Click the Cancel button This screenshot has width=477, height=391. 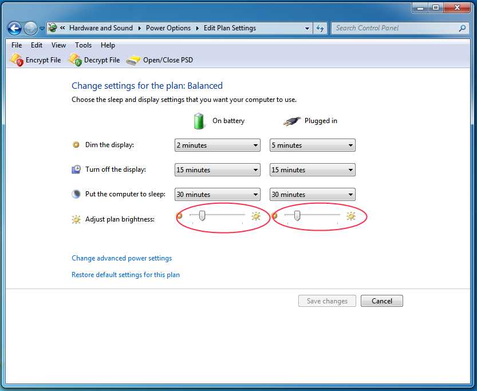(x=382, y=301)
